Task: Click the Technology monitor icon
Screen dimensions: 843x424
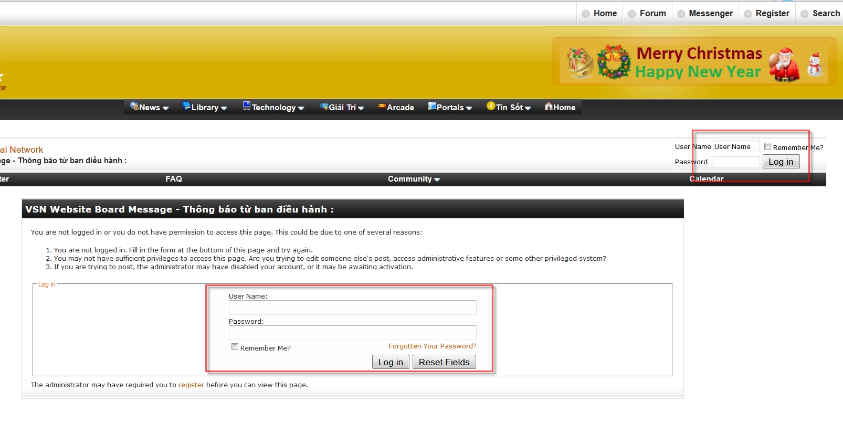Action: (247, 106)
